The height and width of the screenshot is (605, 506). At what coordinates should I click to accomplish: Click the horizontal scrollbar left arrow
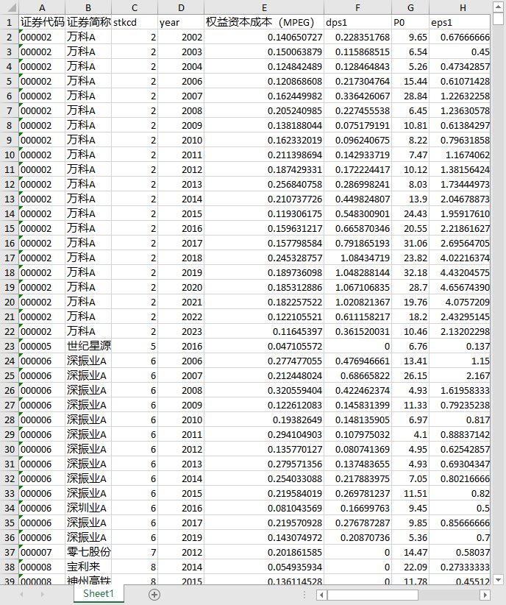(x=321, y=595)
